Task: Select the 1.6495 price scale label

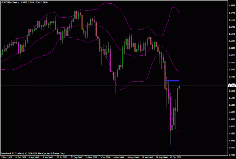Action: click(232, 27)
